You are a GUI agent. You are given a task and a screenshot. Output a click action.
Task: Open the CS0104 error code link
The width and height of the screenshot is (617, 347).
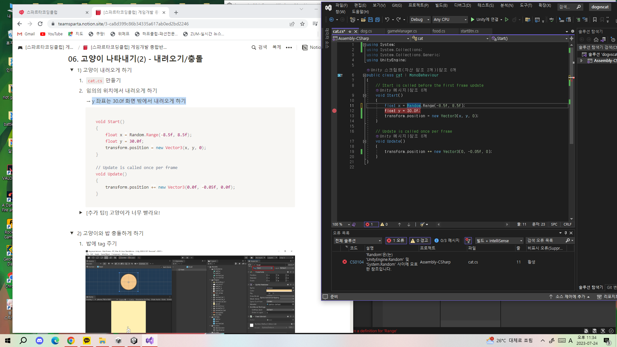point(357,262)
